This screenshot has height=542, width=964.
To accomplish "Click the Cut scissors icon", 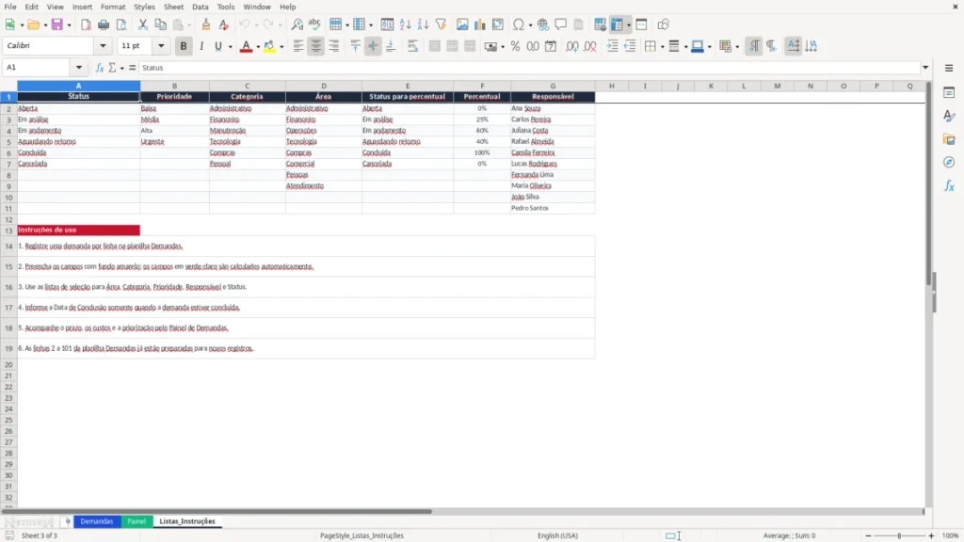I will (x=143, y=24).
